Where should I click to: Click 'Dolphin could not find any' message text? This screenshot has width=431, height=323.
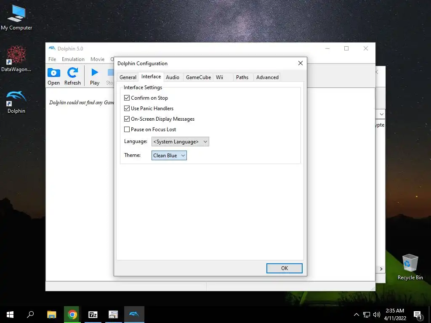click(81, 103)
